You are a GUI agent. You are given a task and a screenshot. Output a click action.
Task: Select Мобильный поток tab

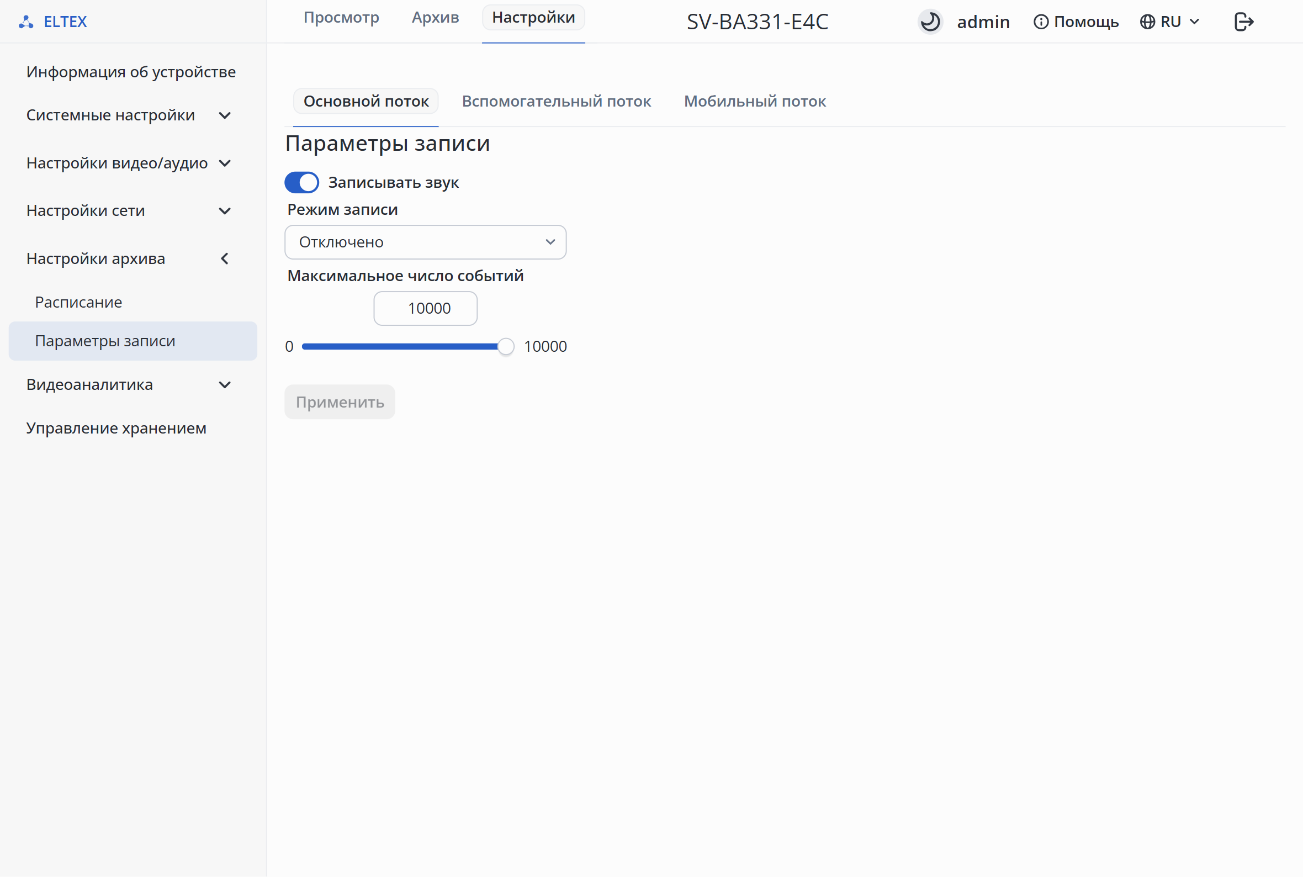tap(755, 101)
